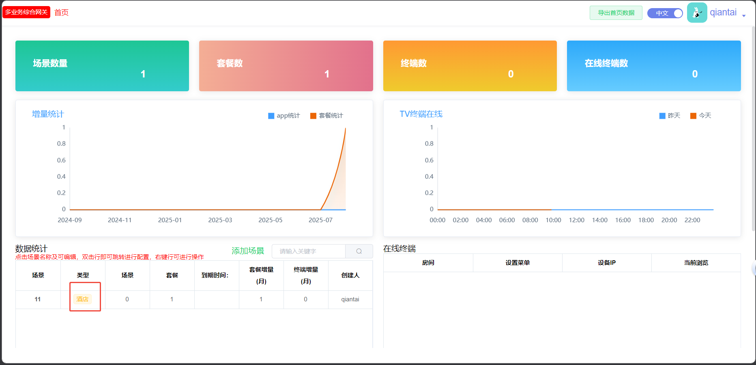Click the 在线终端数 blue stat card
The height and width of the screenshot is (365, 756).
coord(653,66)
